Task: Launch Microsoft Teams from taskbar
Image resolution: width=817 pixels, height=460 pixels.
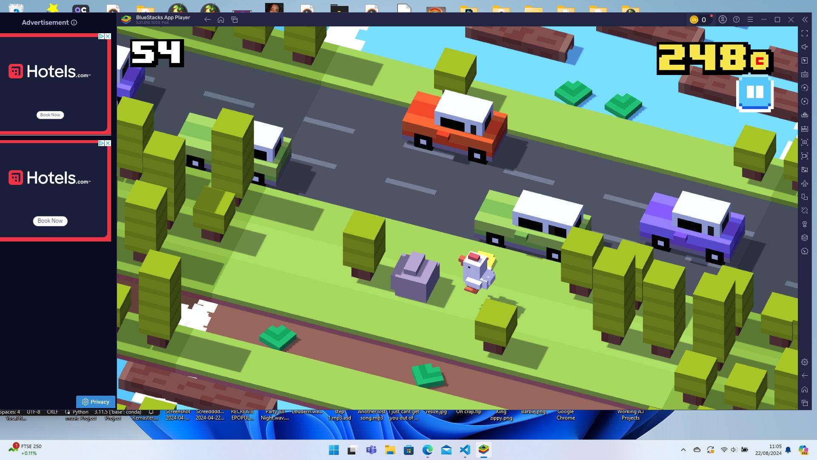Action: 371,450
